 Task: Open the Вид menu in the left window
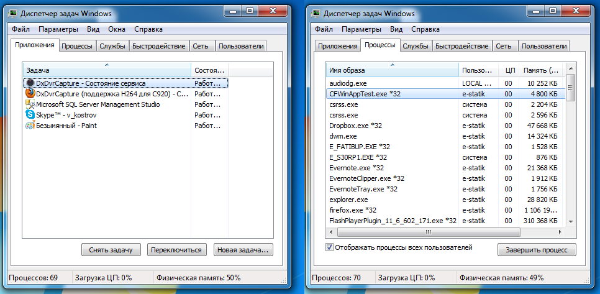(x=93, y=29)
